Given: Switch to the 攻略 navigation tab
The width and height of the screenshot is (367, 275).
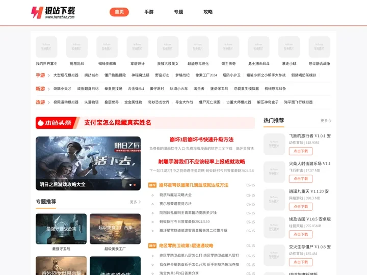Looking at the screenshot, I should pyautogui.click(x=208, y=12).
